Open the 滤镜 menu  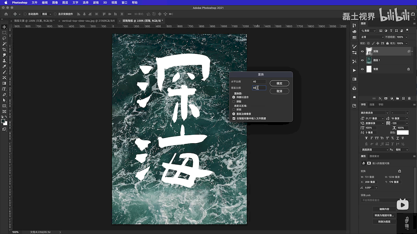tap(95, 2)
